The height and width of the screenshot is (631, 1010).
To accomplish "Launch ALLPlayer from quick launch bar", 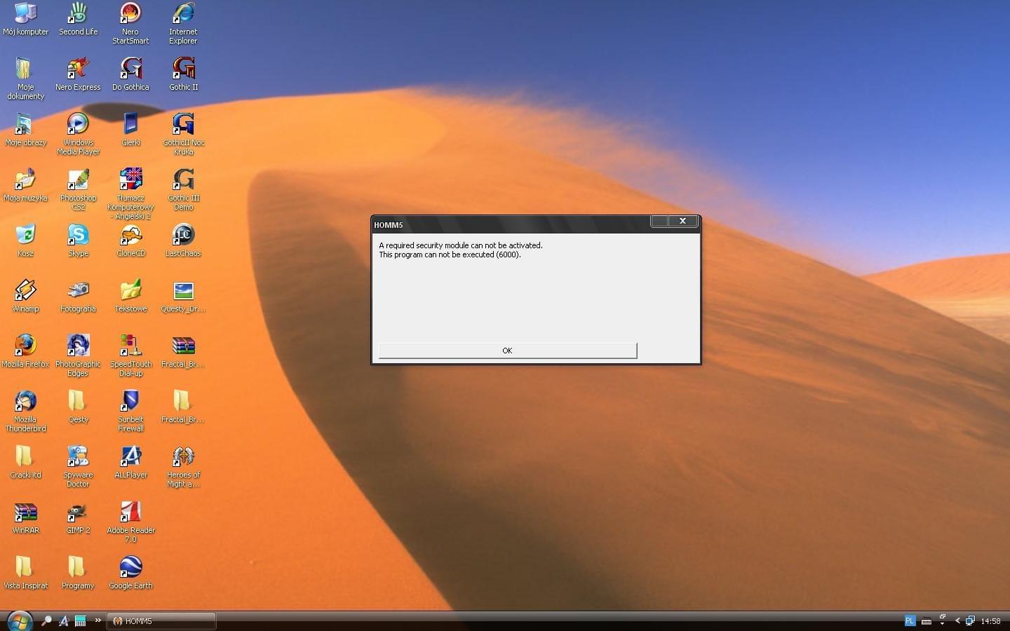I will pyautogui.click(x=64, y=620).
